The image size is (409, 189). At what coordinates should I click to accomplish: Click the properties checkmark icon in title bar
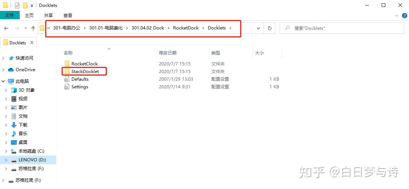17,5
